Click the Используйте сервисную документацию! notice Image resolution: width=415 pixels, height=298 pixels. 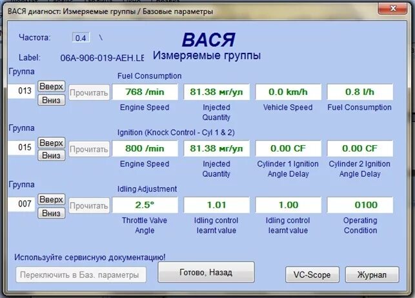pos(90,257)
